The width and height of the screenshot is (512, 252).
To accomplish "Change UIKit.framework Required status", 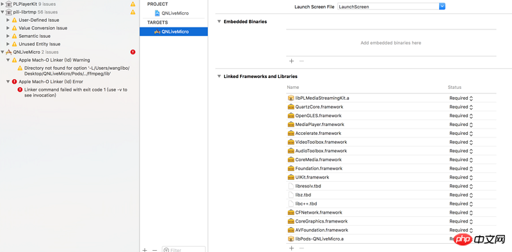I will pyautogui.click(x=461, y=177).
